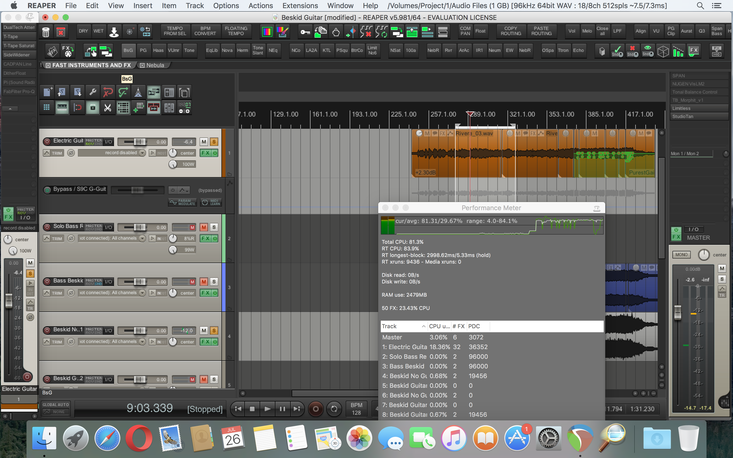The width and height of the screenshot is (733, 458).
Task: Mute the master track in the mixer
Action: coord(722,268)
